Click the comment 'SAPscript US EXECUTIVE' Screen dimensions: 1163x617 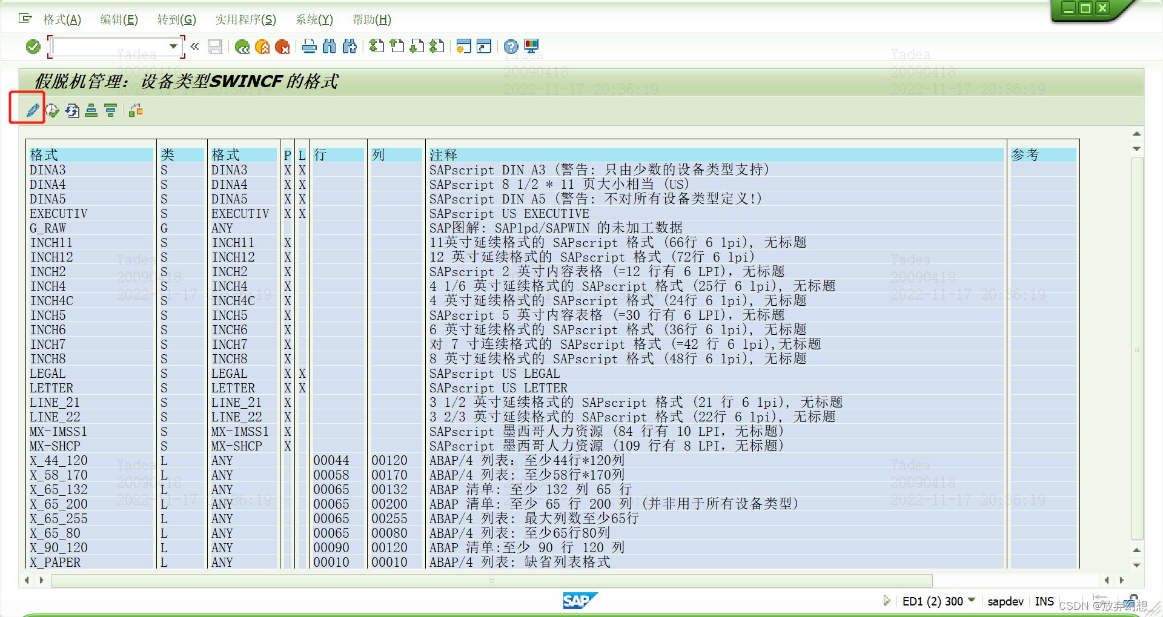pos(509,214)
